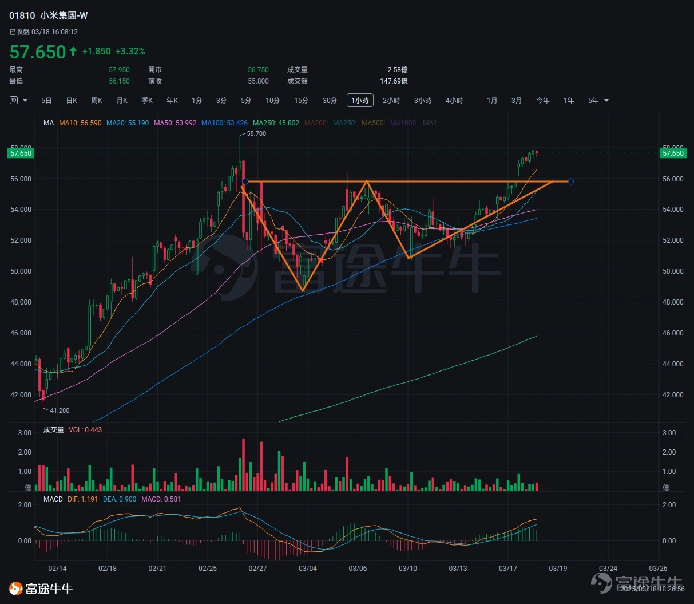
Task: Click the DIF: 1.191 value
Action: pyautogui.click(x=83, y=499)
